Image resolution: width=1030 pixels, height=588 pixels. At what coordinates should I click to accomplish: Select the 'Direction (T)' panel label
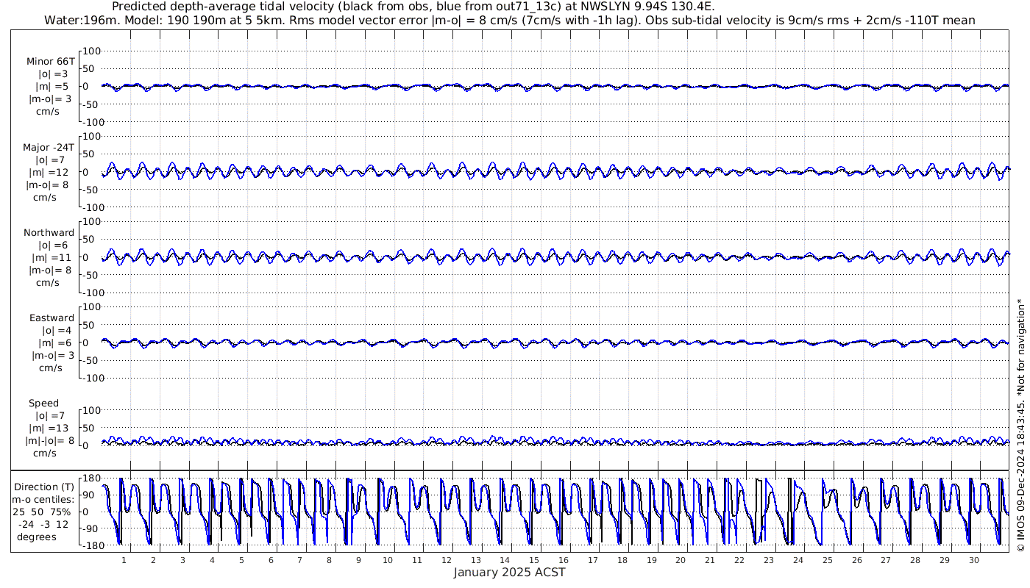coord(44,487)
